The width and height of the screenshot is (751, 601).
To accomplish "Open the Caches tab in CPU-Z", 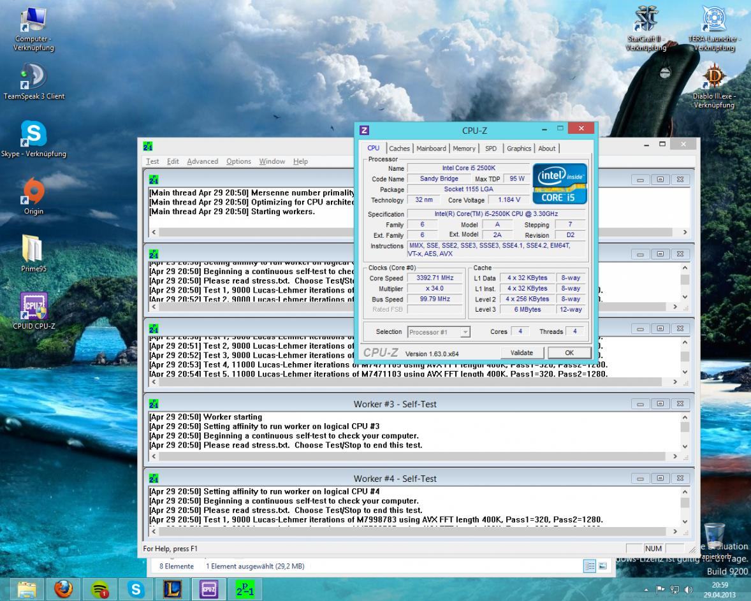I will pyautogui.click(x=400, y=148).
